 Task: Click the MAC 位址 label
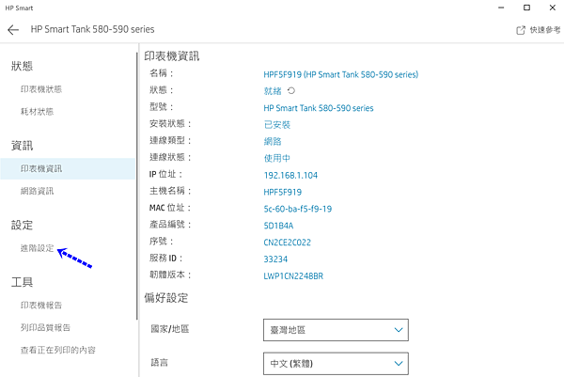pos(170,208)
